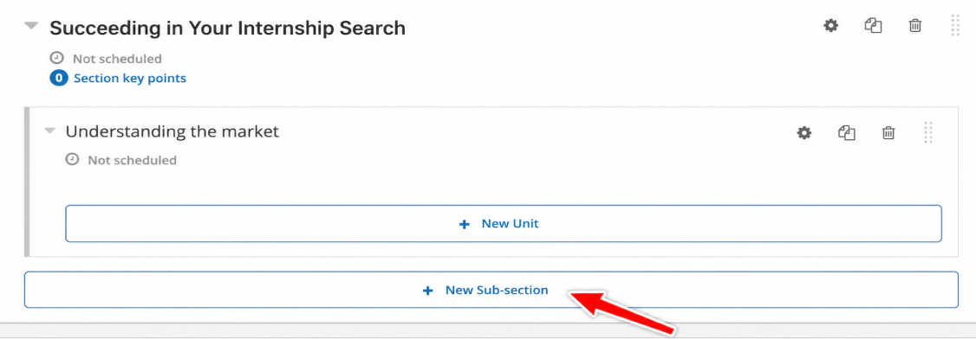Viewport: 976px width, 339px height.
Task: Grab the drag handle of Understanding the market
Action: 928,132
